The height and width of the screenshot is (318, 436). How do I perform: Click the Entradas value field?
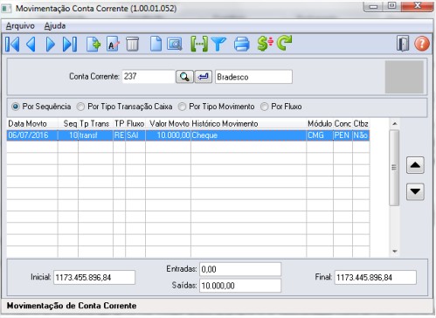pyautogui.click(x=240, y=269)
